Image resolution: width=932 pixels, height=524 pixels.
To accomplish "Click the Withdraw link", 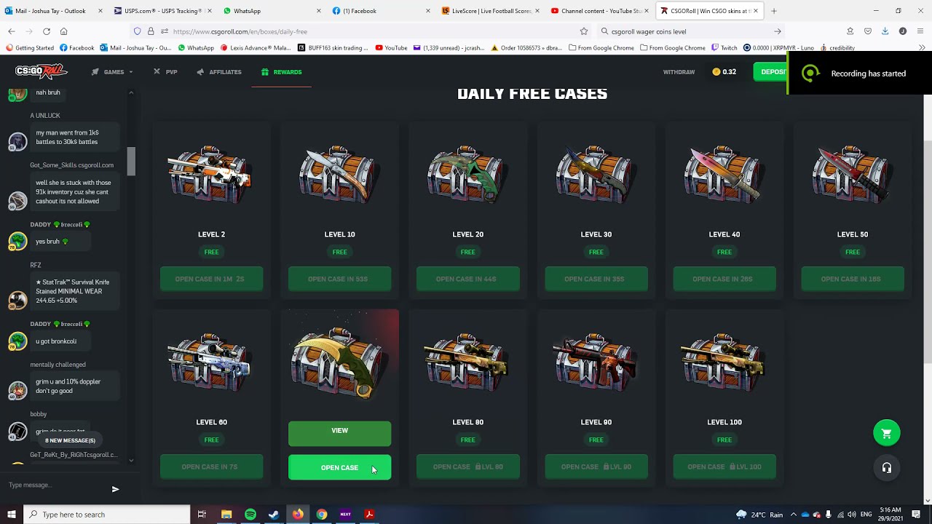I will click(x=679, y=72).
